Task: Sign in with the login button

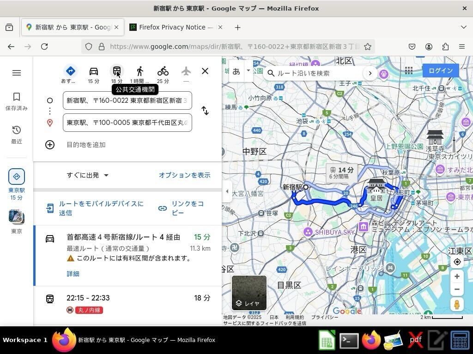Action: tap(441, 71)
